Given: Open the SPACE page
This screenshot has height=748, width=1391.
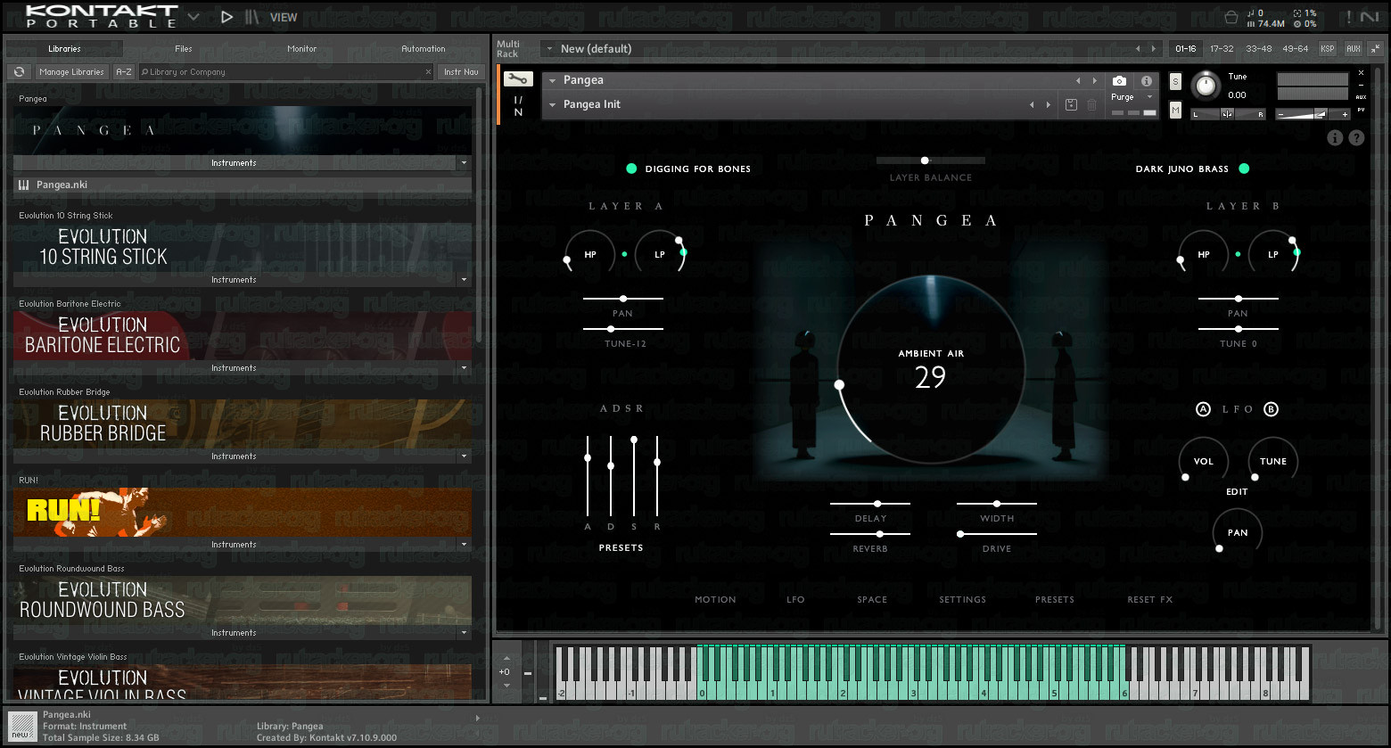Looking at the screenshot, I should (x=872, y=600).
